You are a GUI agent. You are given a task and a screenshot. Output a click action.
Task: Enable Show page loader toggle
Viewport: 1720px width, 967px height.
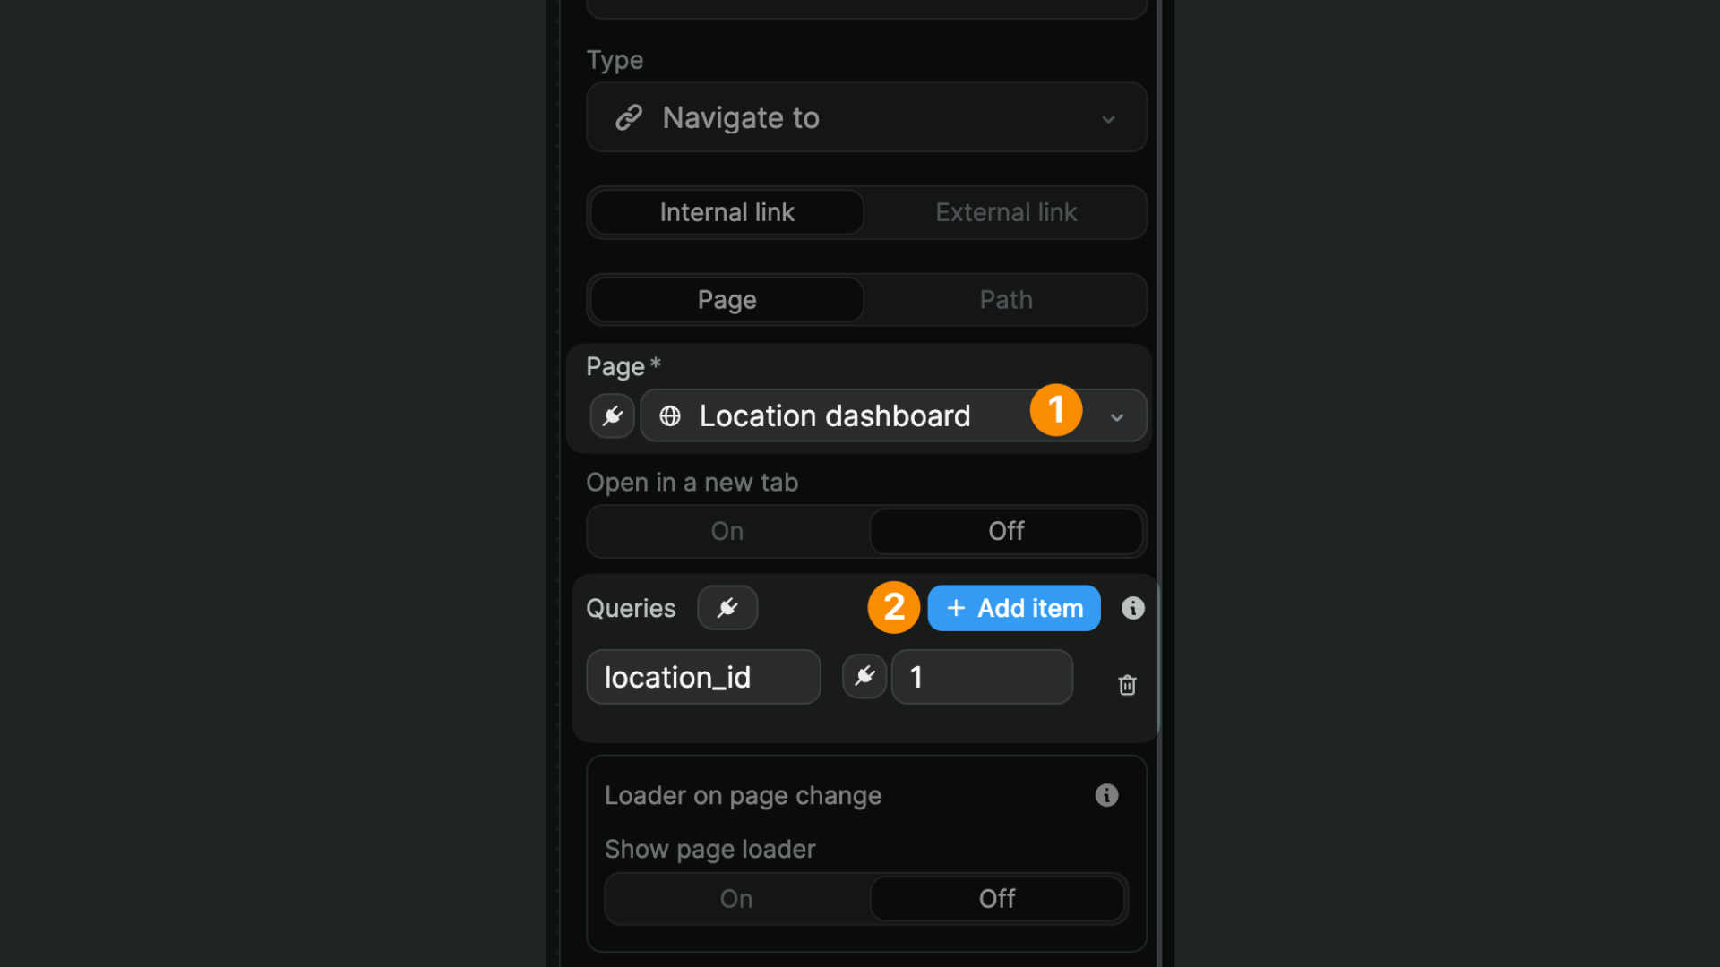[736, 897]
